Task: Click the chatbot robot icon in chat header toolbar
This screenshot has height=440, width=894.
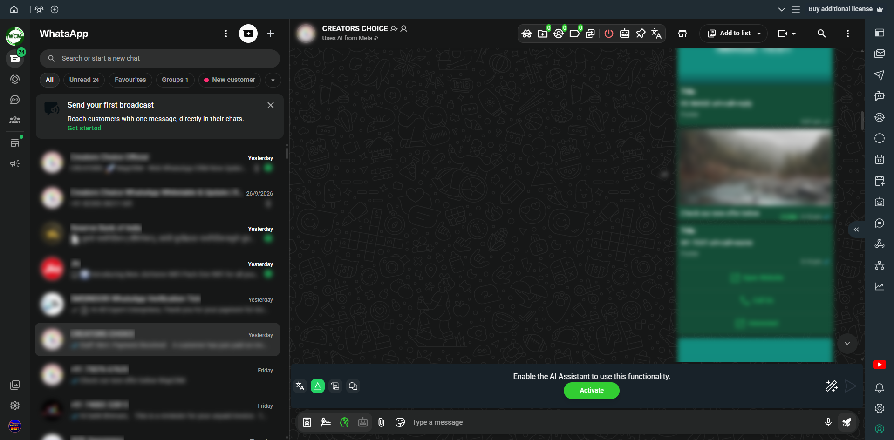Action: point(625,34)
